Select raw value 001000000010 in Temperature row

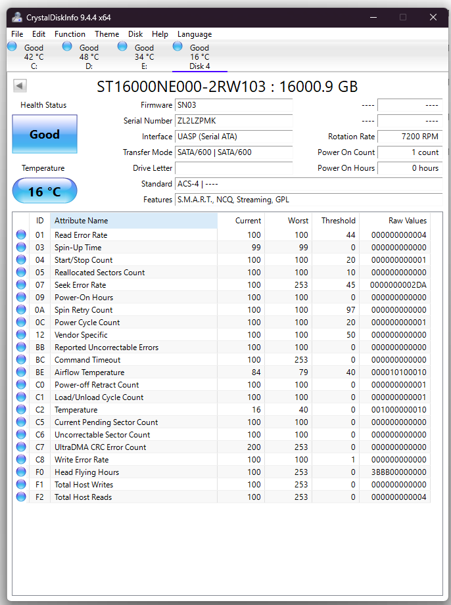(399, 410)
